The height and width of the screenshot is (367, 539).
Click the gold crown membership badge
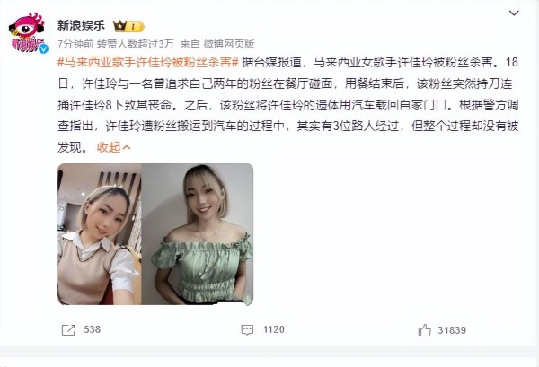(x=128, y=26)
